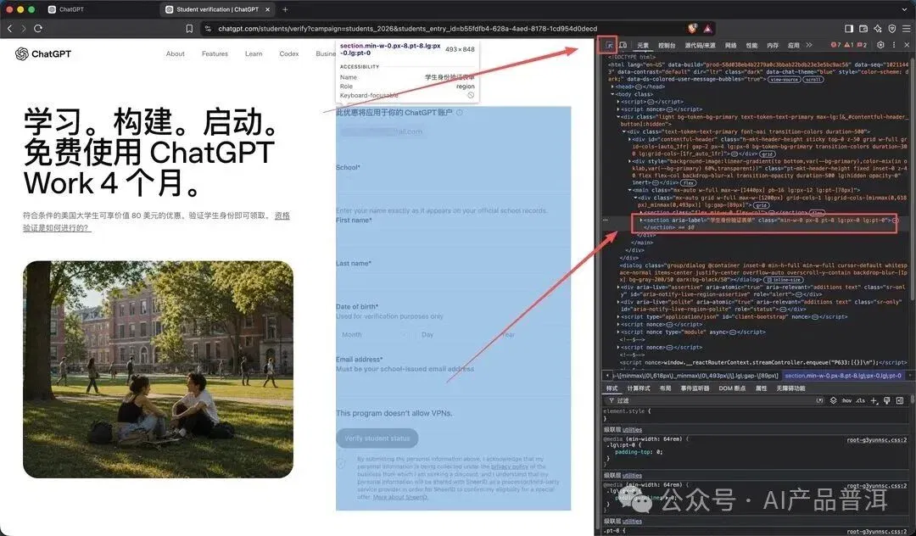Open the first root-g3yunnsc.css:2 source link

877,439
